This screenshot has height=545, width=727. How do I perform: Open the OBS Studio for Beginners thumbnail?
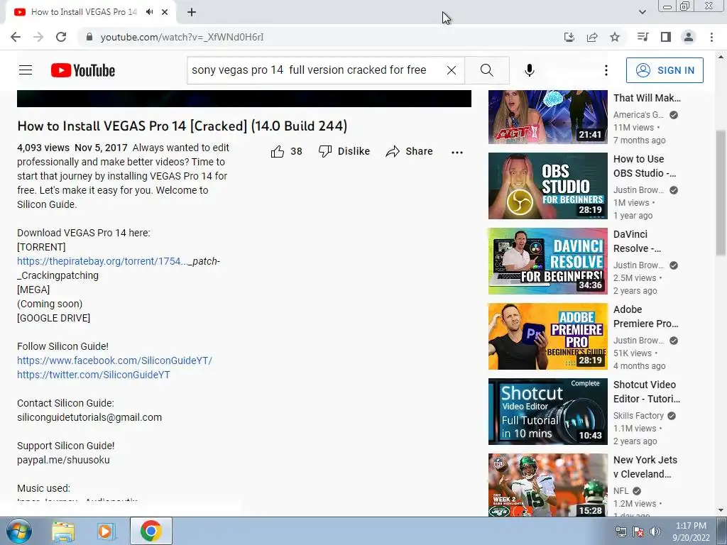(547, 186)
